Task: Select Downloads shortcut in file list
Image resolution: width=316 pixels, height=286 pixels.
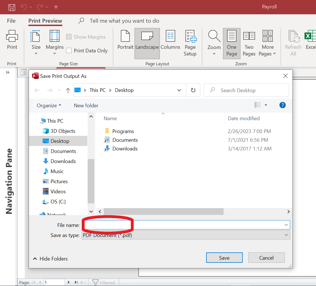Action: 121,148
